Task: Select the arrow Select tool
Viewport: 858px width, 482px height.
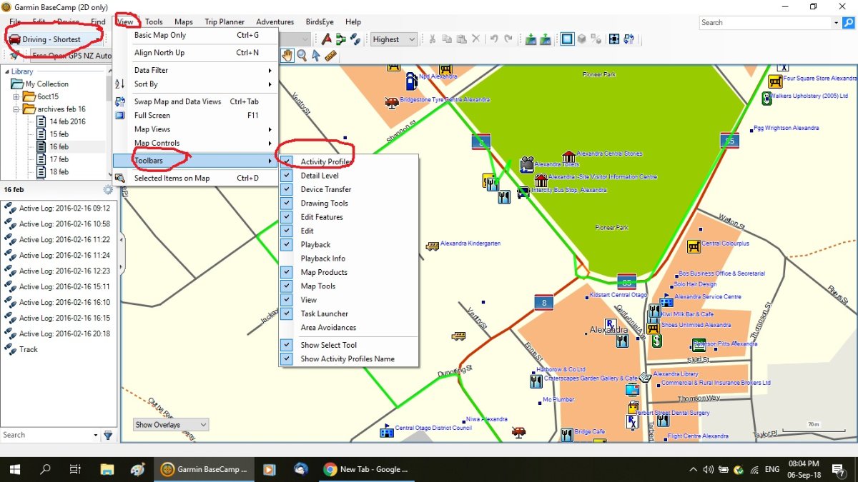Action: 315,56
